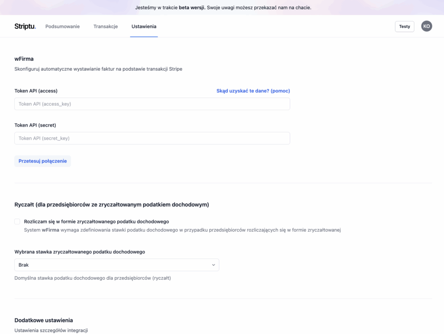Enable the zryczałtowany podatek checkbox
This screenshot has width=444, height=334.
(17, 222)
